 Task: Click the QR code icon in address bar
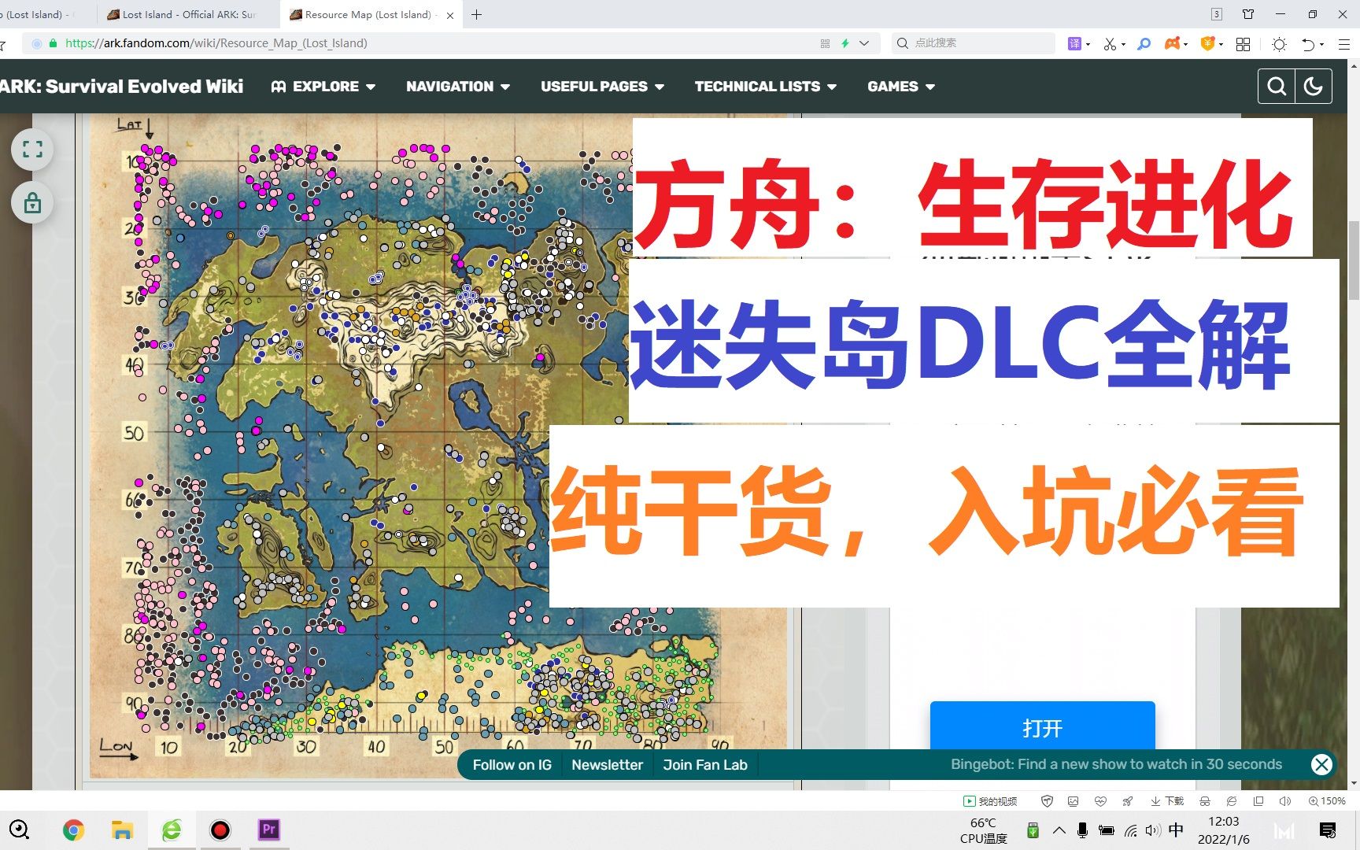[825, 43]
